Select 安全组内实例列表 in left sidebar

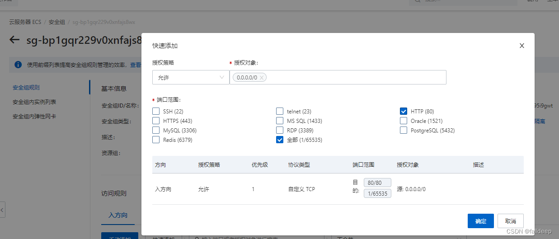click(x=34, y=102)
